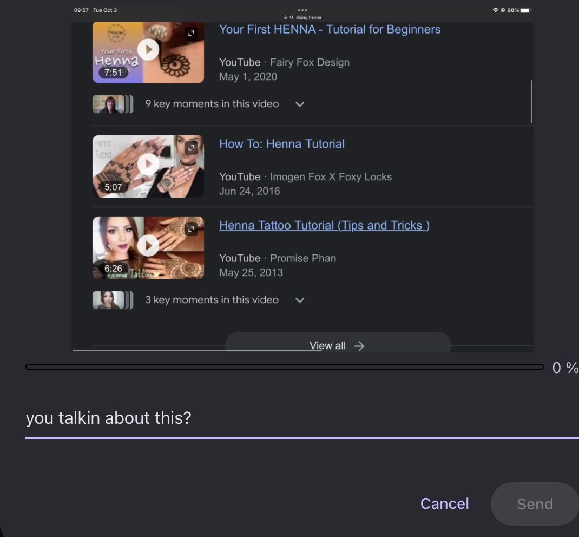Click the 9 key moments thumbnail stack
The image size is (579, 537).
tap(112, 104)
